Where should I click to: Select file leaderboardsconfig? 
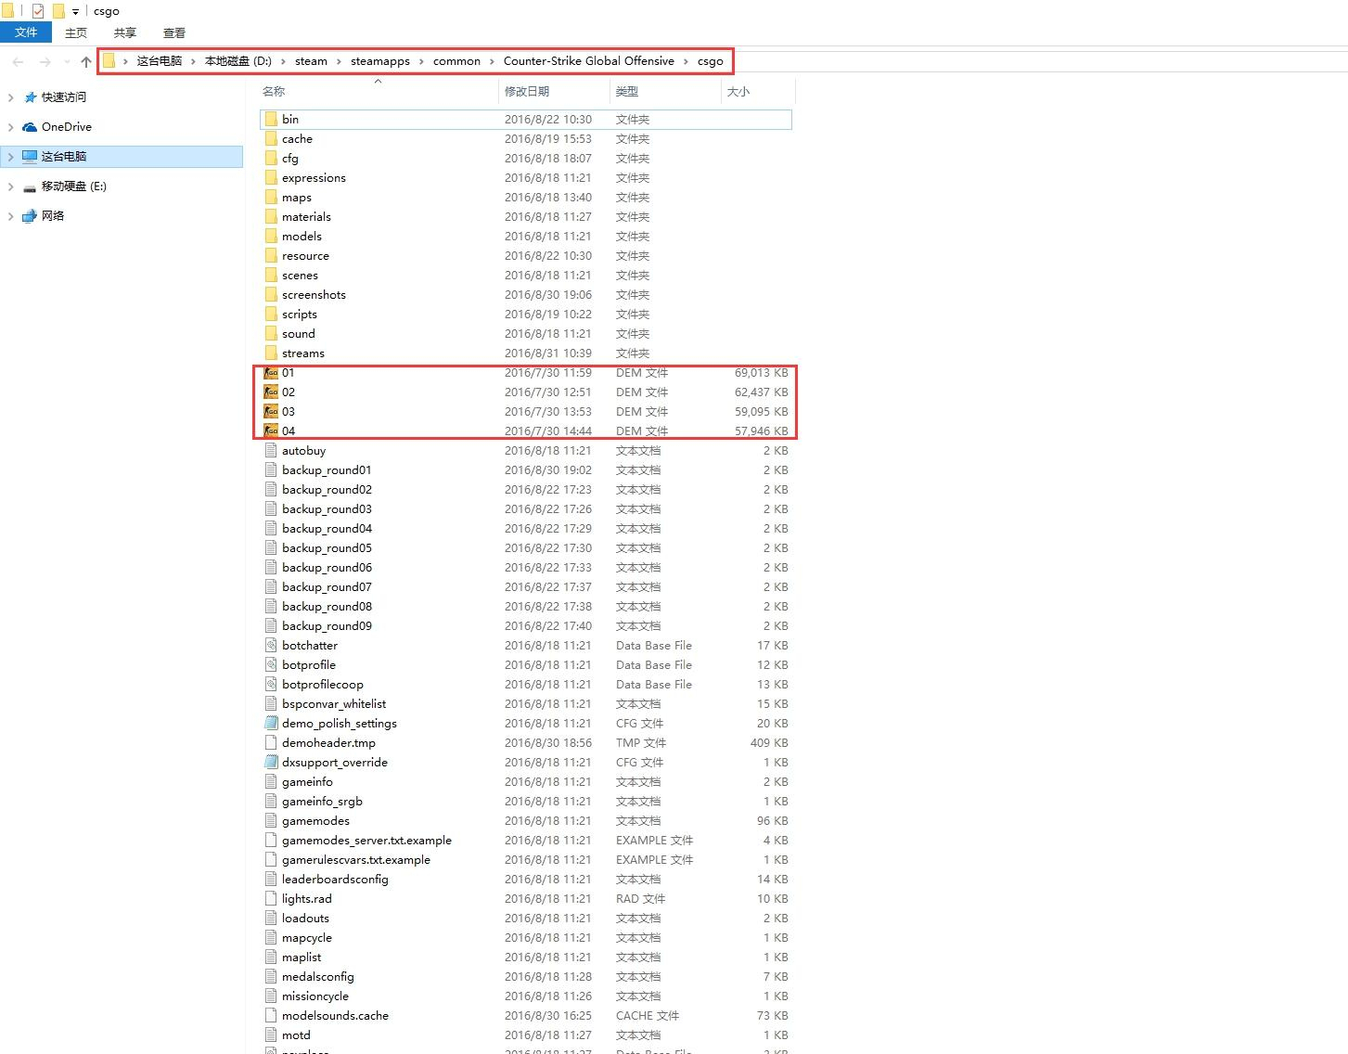click(335, 879)
